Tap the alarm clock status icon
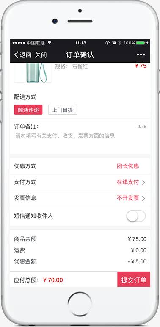Screen dimensions: 160x327 [114, 43]
